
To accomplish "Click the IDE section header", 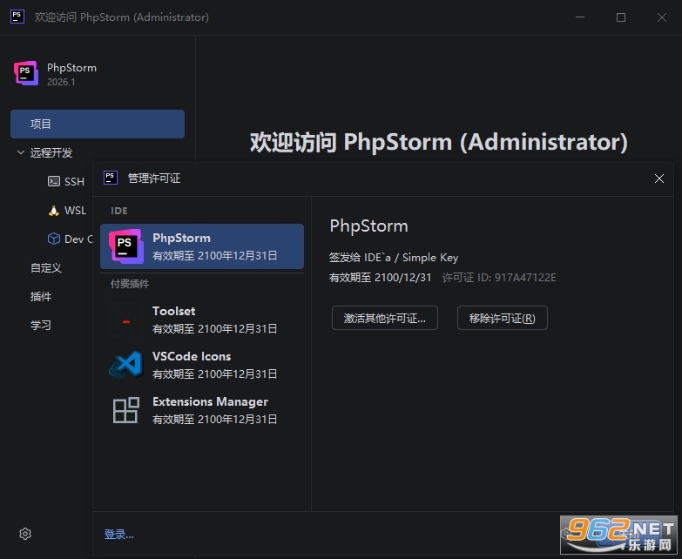I will [118, 211].
